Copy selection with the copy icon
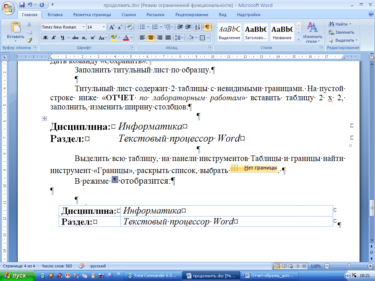 click(x=29, y=32)
